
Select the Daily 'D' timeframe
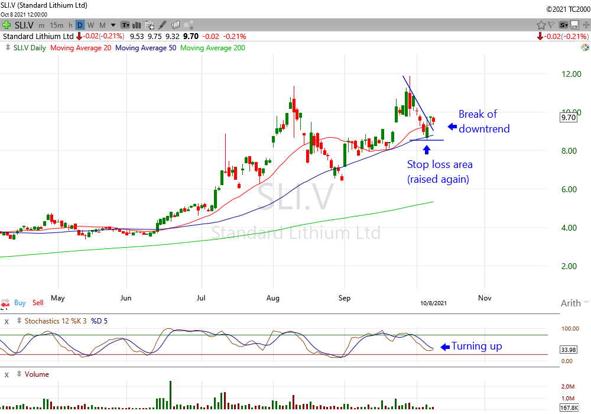click(x=80, y=25)
